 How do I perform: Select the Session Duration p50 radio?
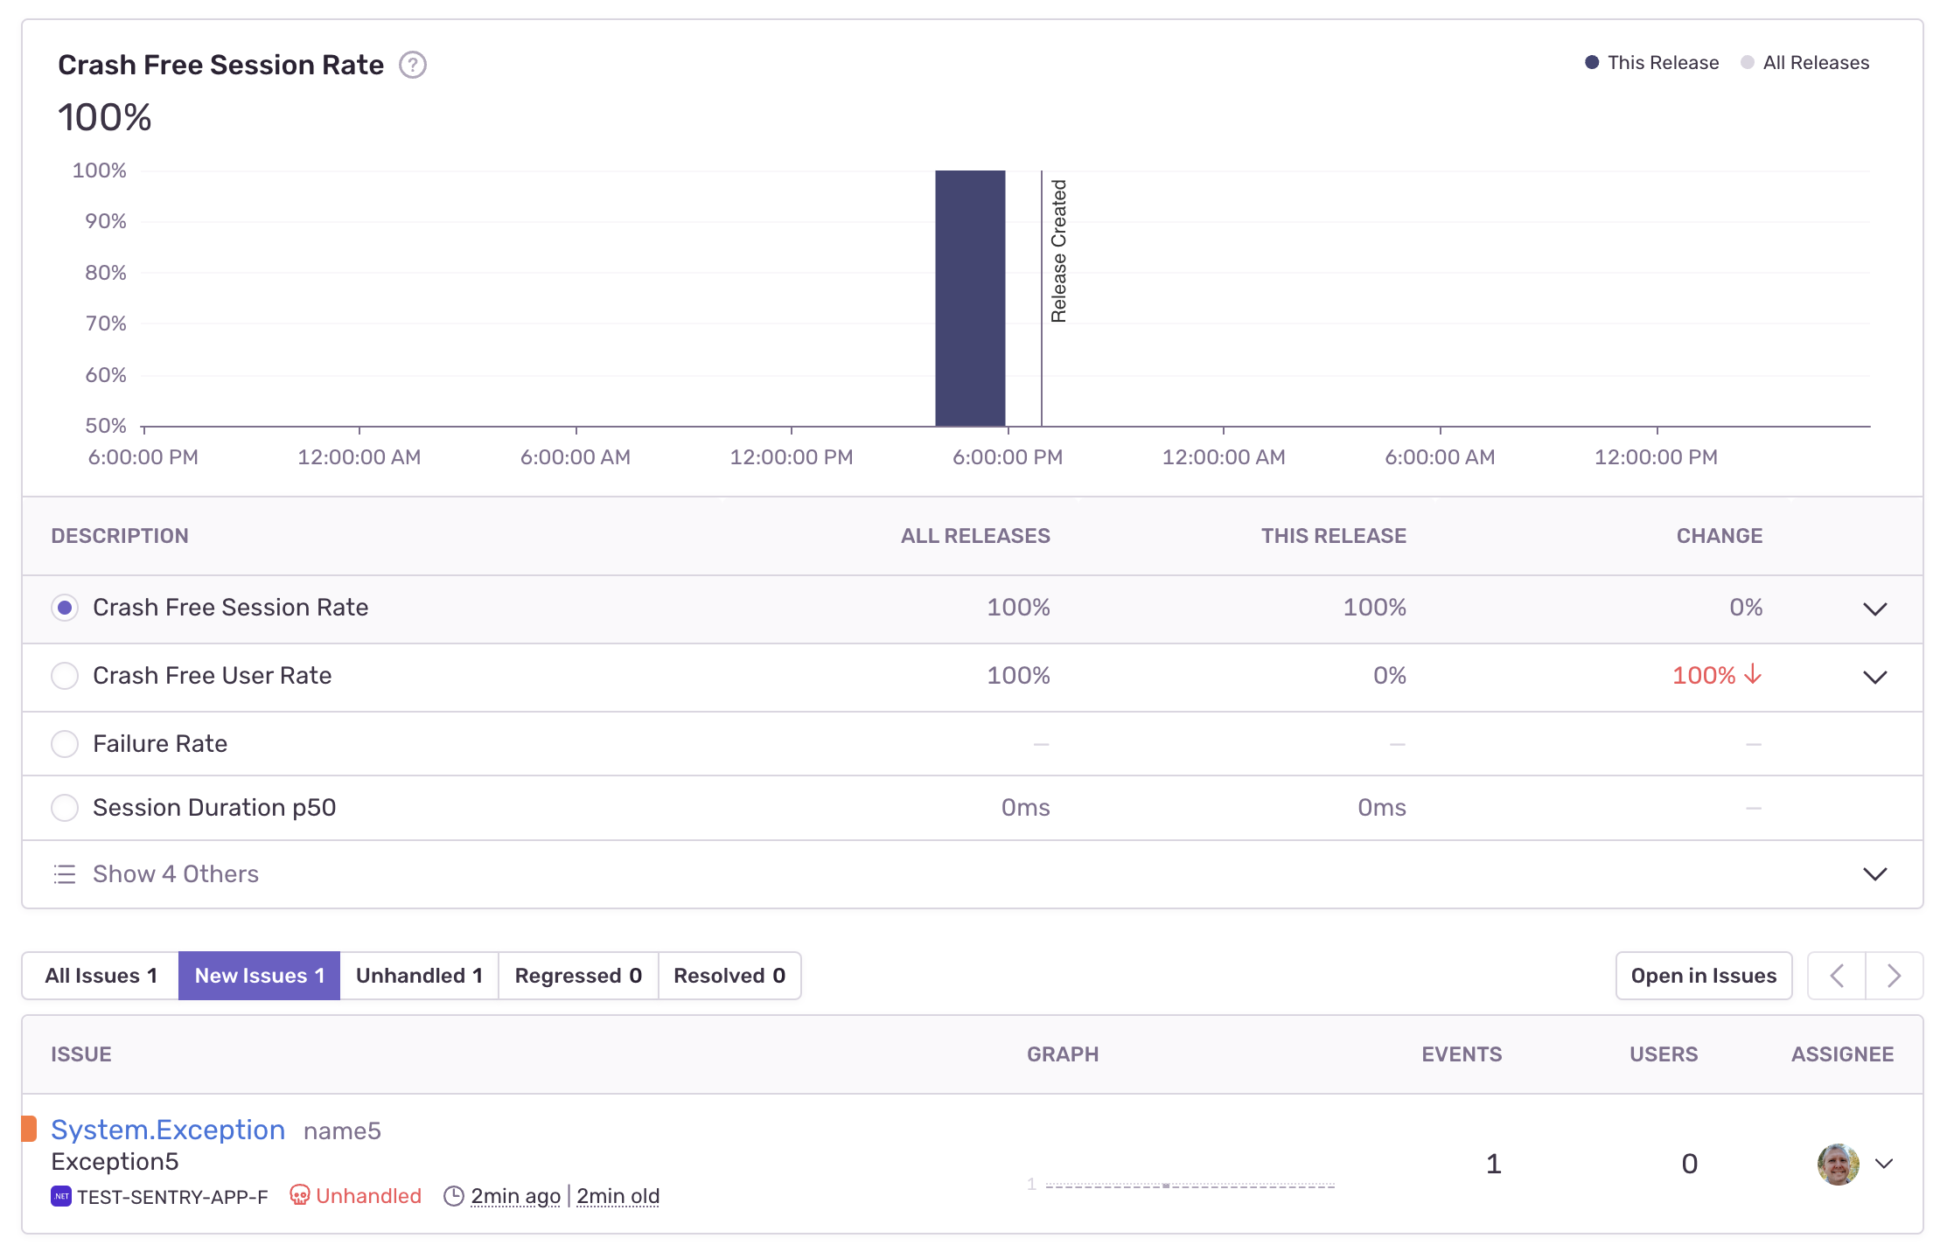(x=65, y=808)
